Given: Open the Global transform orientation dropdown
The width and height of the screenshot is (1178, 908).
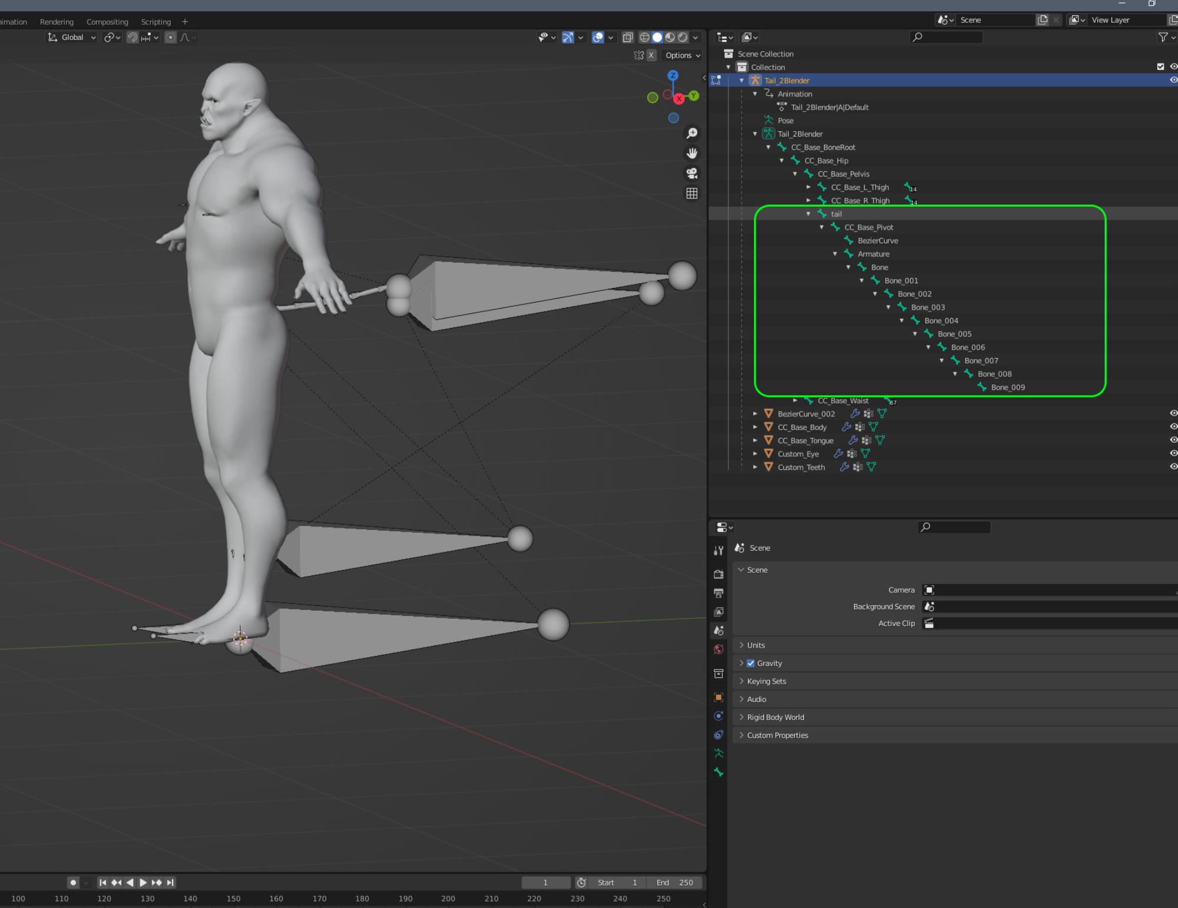Looking at the screenshot, I should point(72,37).
